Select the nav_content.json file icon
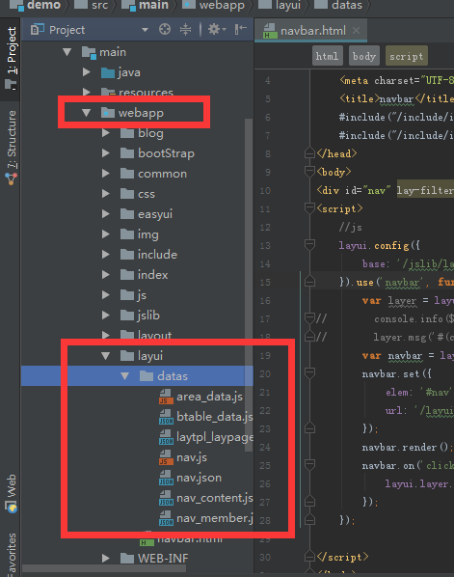 [166, 498]
